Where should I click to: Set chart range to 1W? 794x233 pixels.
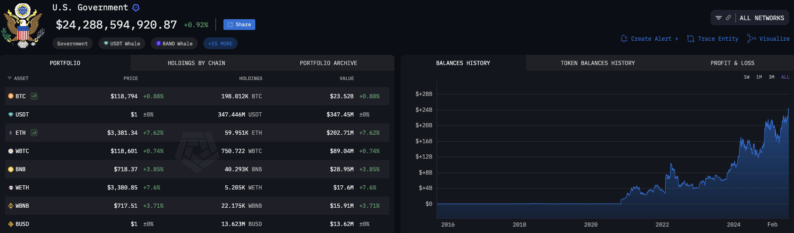pos(747,77)
